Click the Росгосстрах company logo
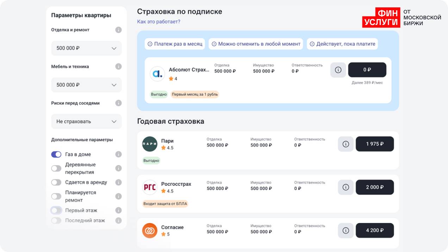448x252 pixels. pyautogui.click(x=150, y=187)
